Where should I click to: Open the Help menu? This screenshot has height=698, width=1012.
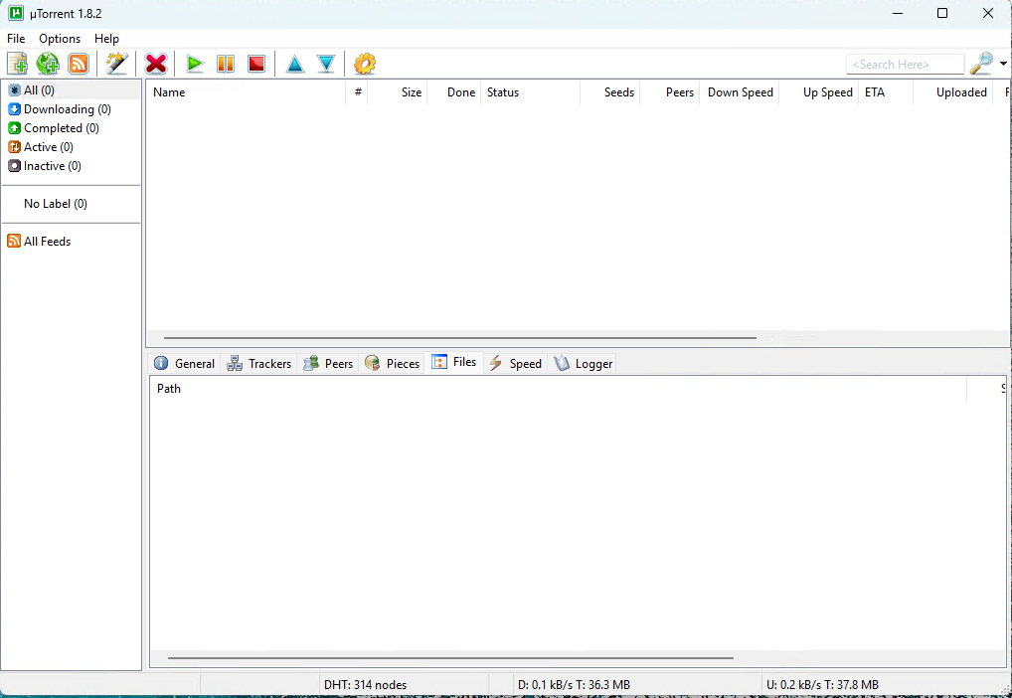(x=106, y=39)
